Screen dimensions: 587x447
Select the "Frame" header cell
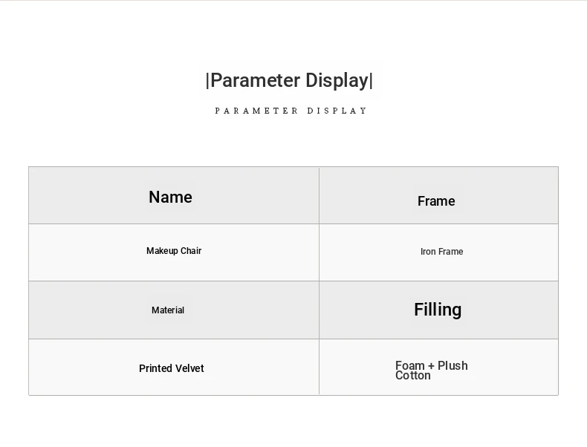tap(436, 201)
